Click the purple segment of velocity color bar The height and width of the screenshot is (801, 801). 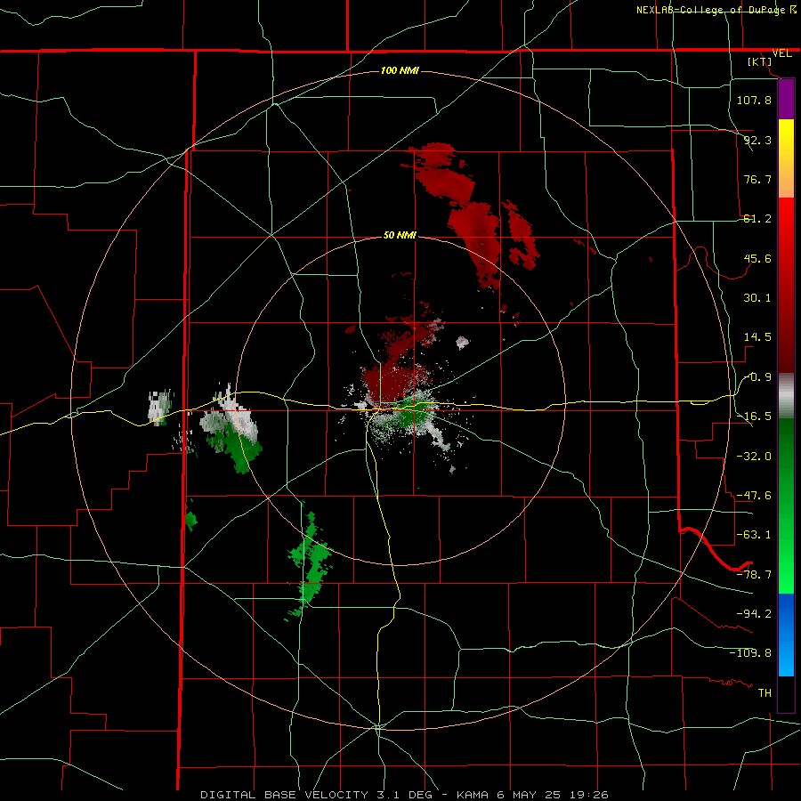click(786, 100)
